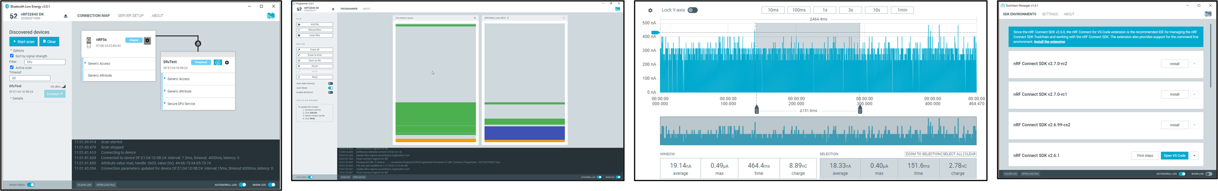This screenshot has width=1218, height=191.
Task: Click left selection handle on timeline
Action: [757, 110]
